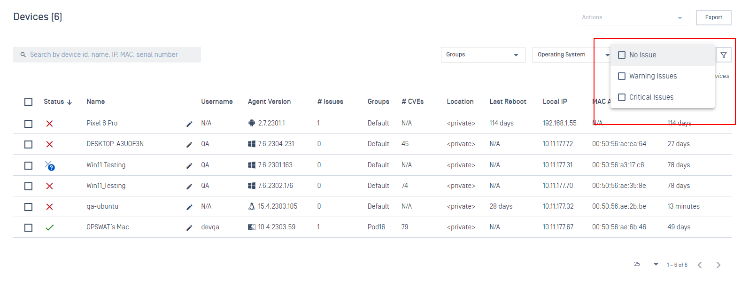
Task: Go to previous page arrow
Action: point(700,265)
